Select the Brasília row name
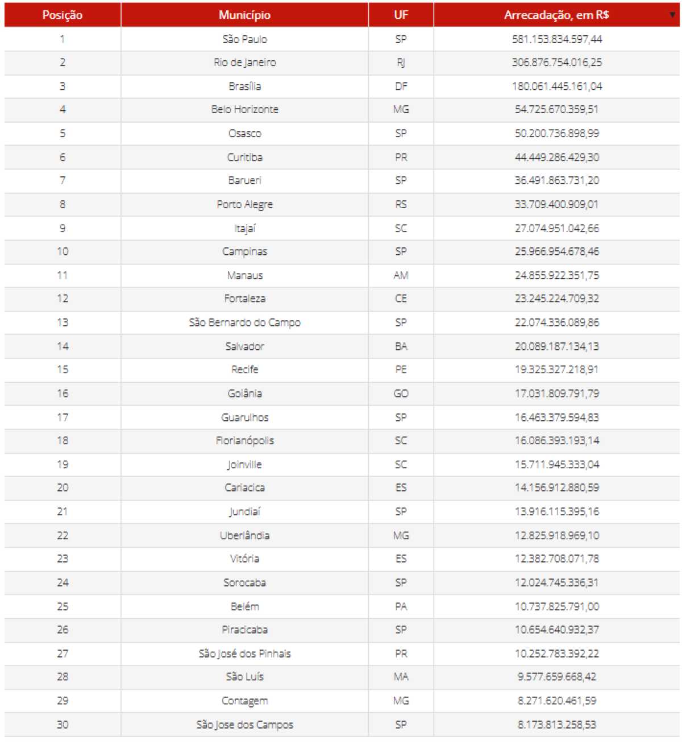The image size is (682, 744). pyautogui.click(x=244, y=86)
